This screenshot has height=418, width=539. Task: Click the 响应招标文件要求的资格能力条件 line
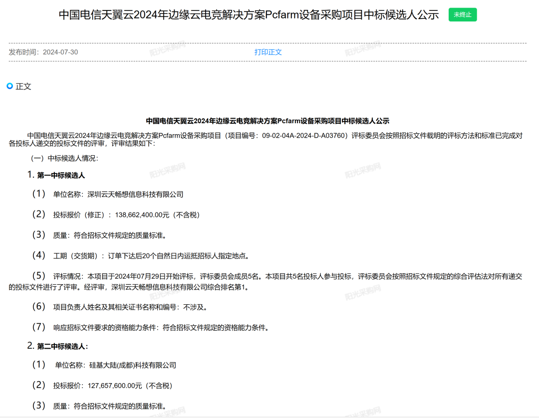[x=151, y=328]
